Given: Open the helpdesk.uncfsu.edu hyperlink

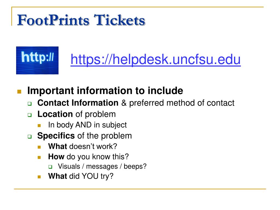Looking at the screenshot, I should coord(156,59).
